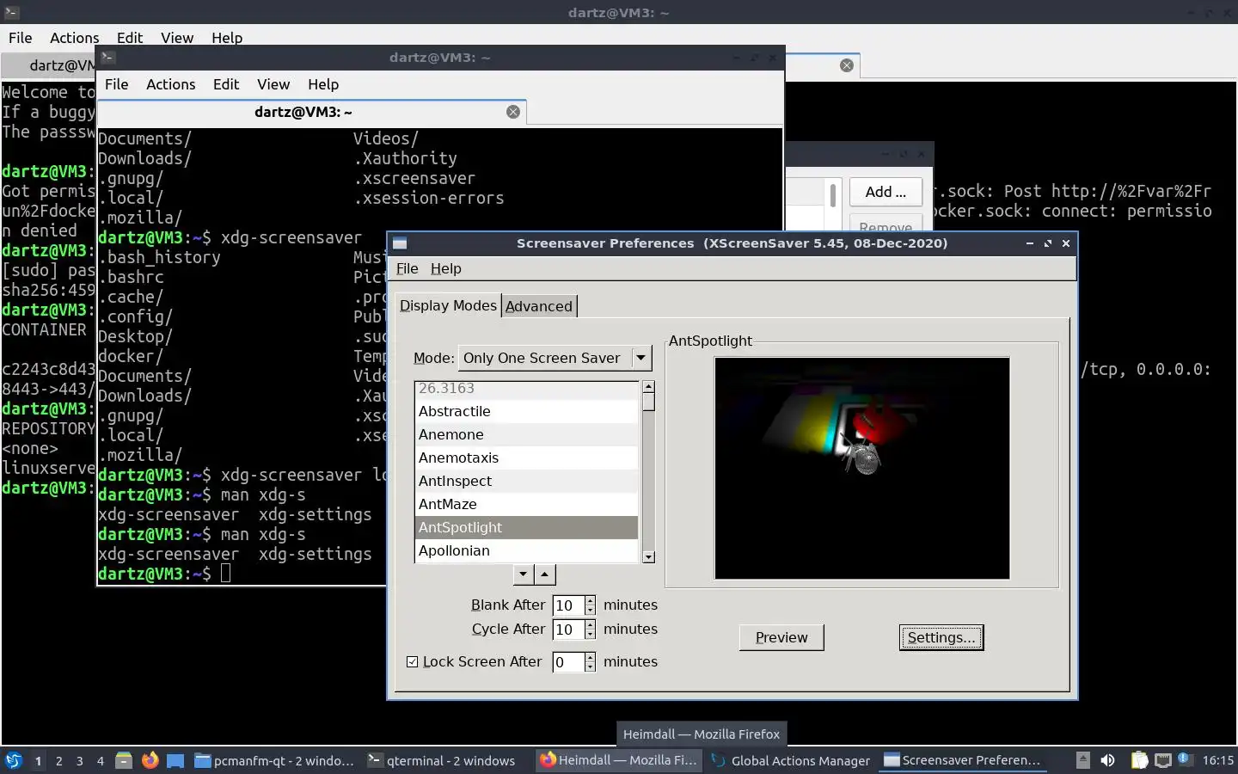The image size is (1238, 774).
Task: Click scroll-down arrow of screensaver list scrollbar
Action: point(649,557)
